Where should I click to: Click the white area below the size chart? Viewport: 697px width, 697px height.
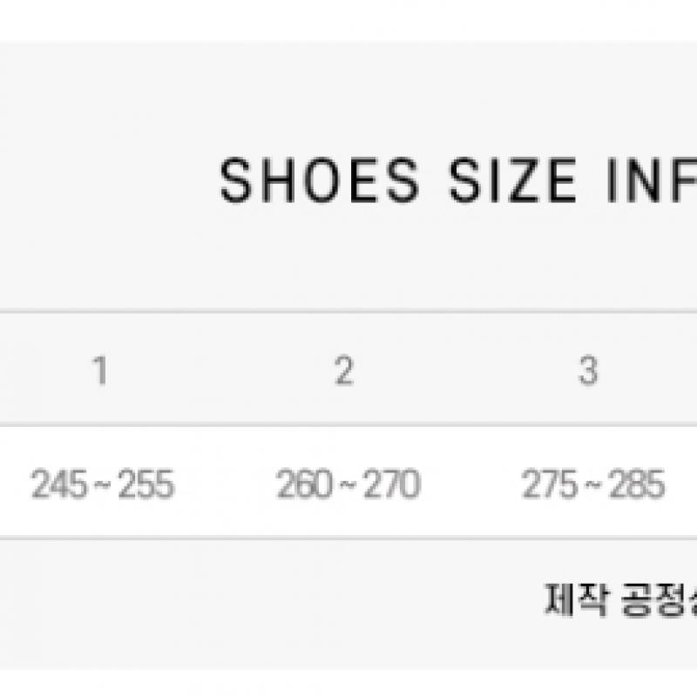pyautogui.click(x=348, y=684)
